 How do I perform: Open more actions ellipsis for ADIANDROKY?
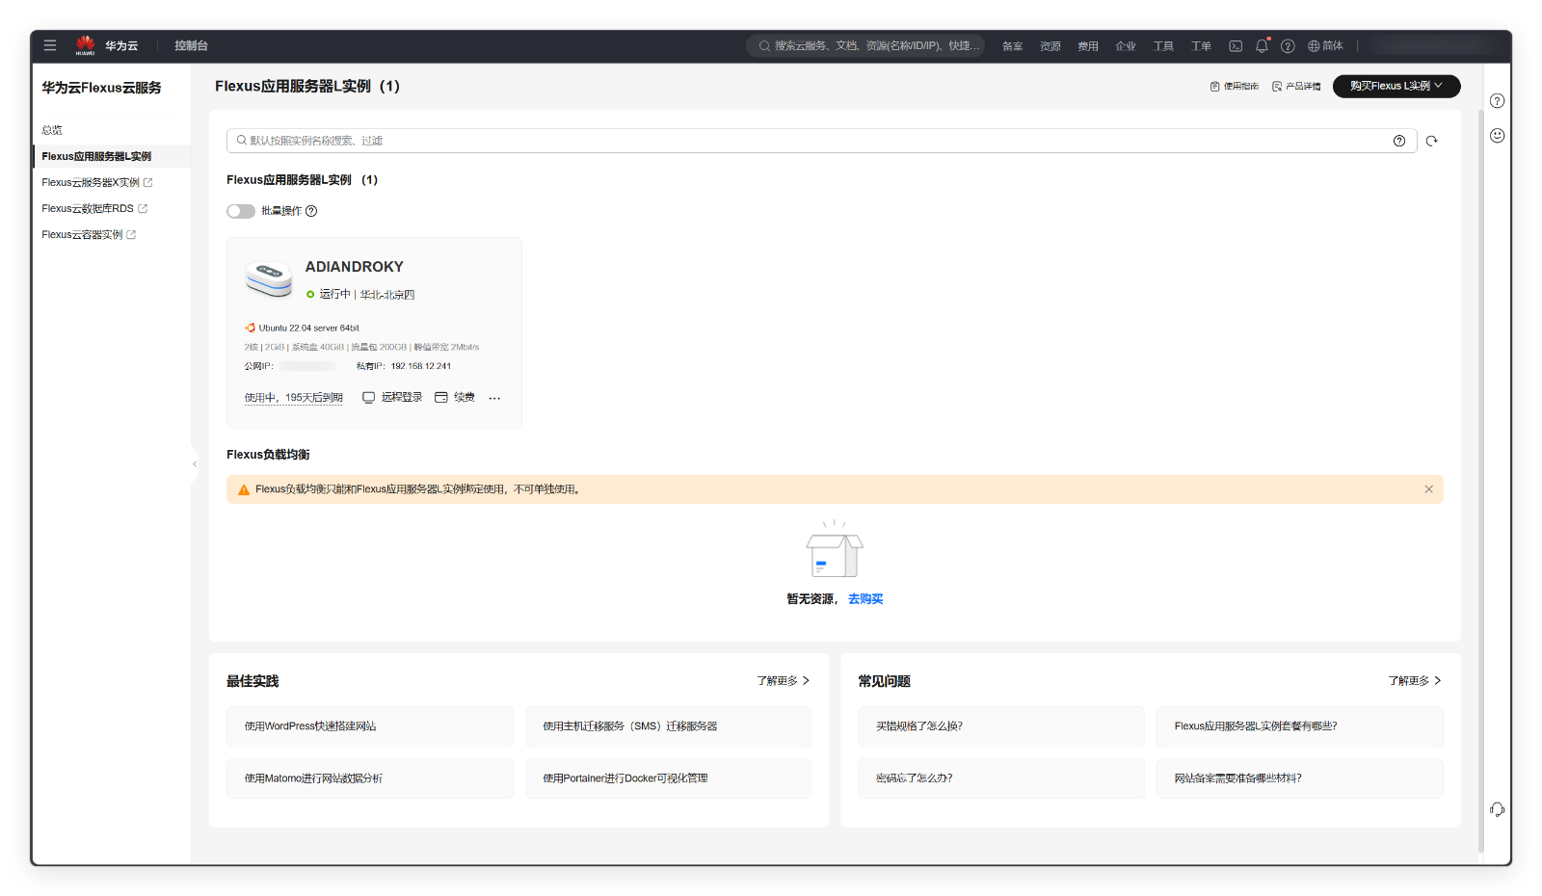click(x=494, y=398)
